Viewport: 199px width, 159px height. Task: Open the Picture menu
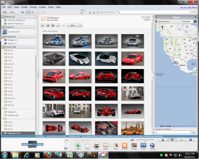(x=33, y=7)
